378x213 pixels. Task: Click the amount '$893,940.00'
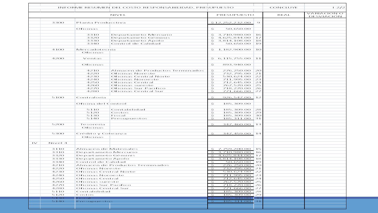(x=231, y=64)
